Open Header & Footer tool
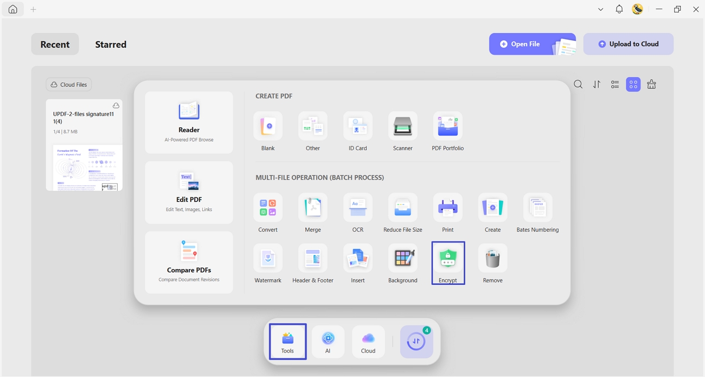Image resolution: width=705 pixels, height=377 pixels. coord(313,259)
